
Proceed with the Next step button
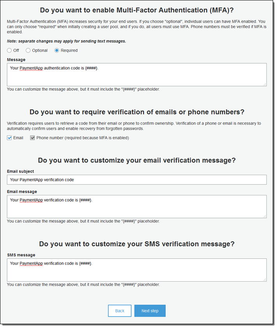point(150,311)
